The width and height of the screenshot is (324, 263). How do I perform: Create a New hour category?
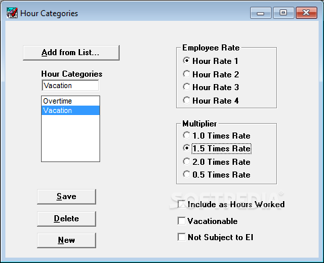coord(67,240)
